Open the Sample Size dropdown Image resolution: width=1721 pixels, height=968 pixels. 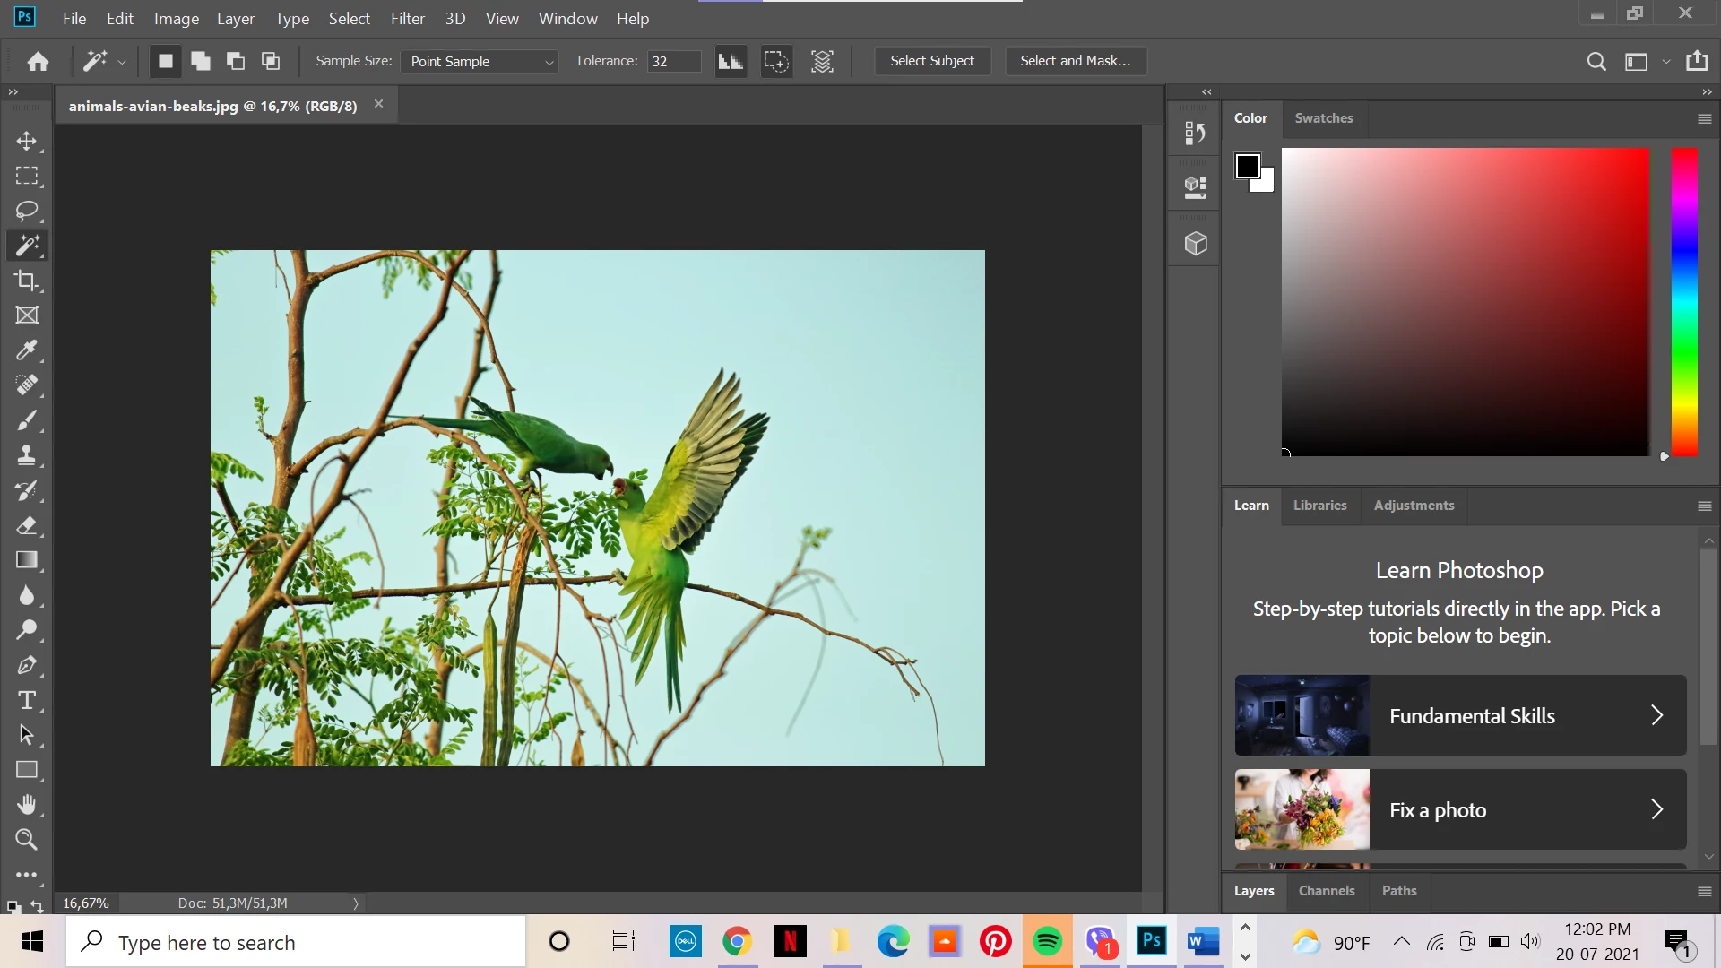pyautogui.click(x=480, y=61)
